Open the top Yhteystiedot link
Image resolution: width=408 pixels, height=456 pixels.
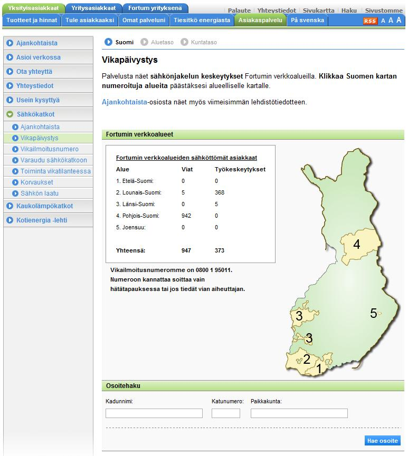click(x=277, y=11)
